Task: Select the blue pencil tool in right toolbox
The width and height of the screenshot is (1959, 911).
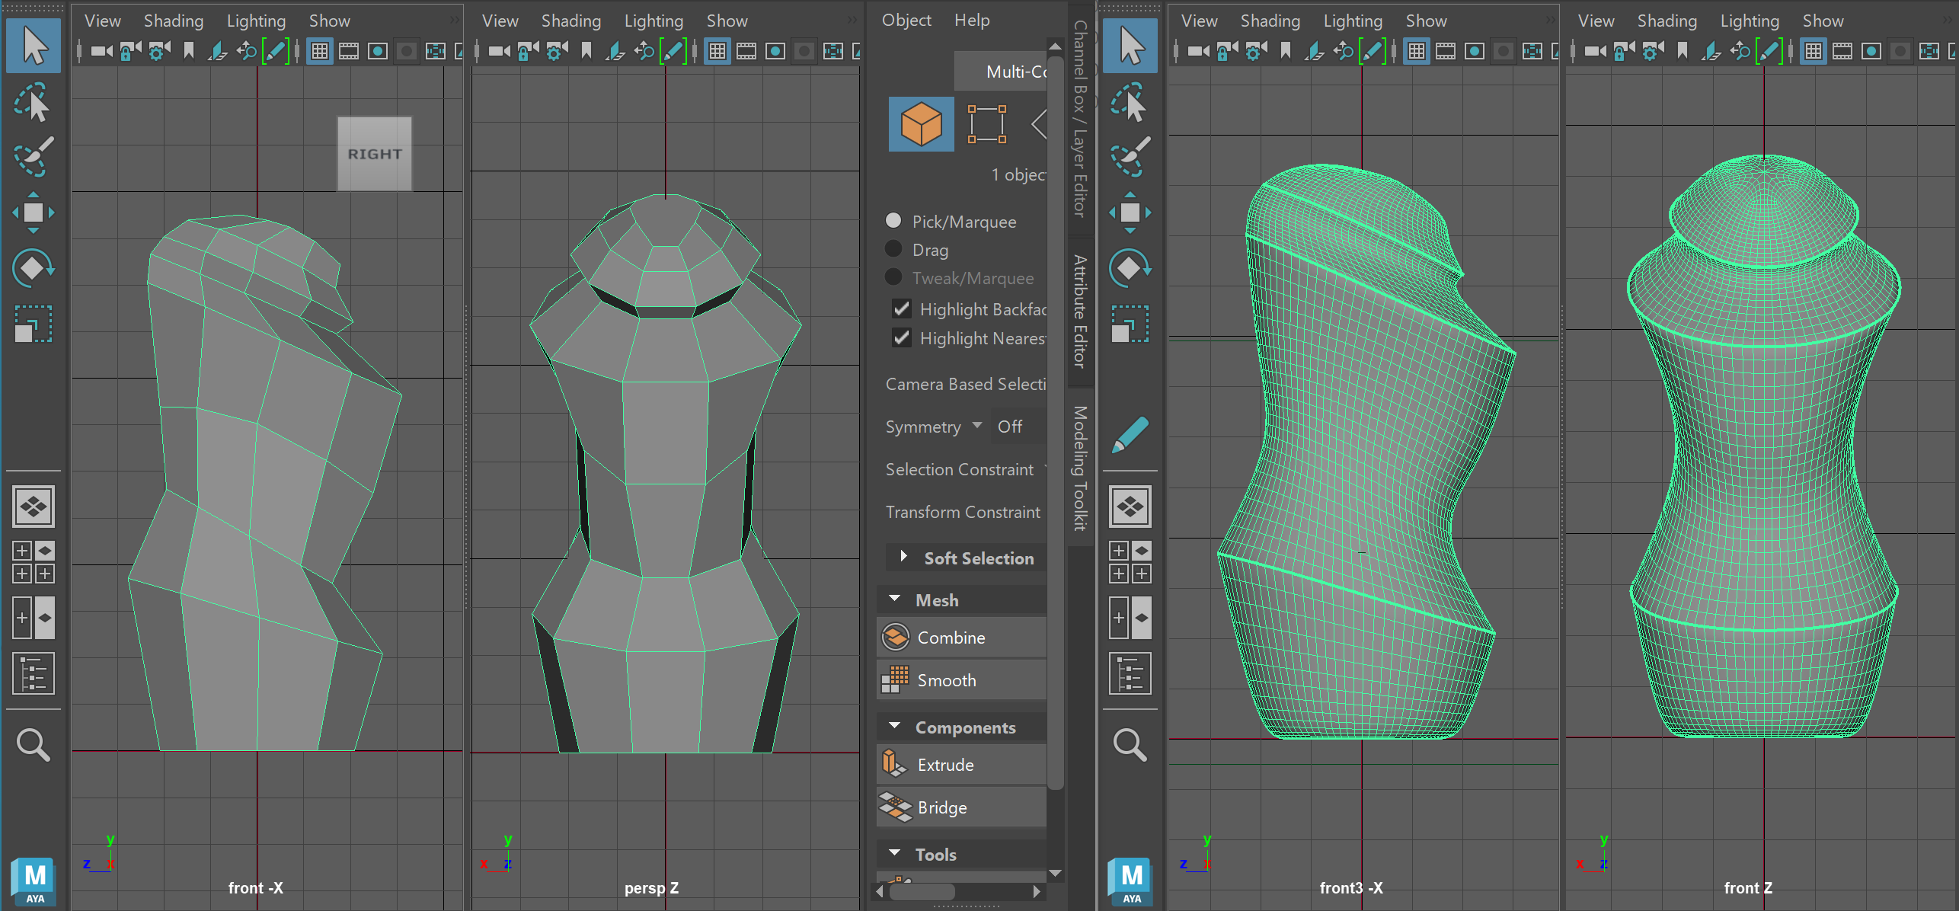Action: [1130, 436]
